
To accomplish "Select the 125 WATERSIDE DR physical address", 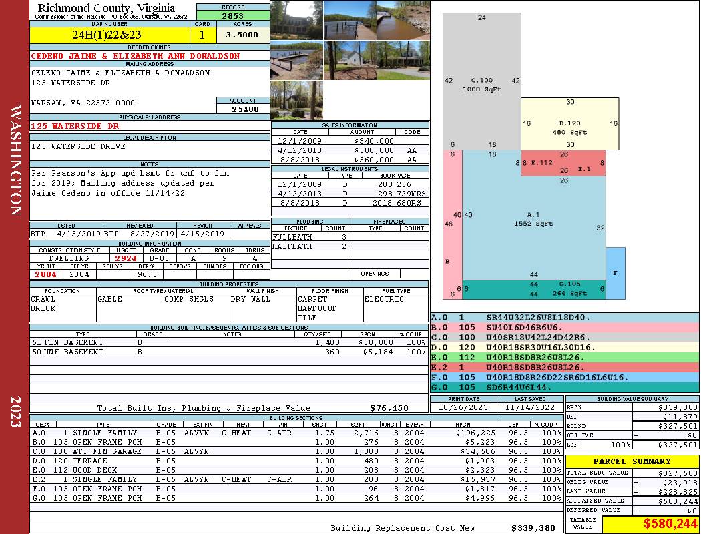I will click(x=75, y=126).
